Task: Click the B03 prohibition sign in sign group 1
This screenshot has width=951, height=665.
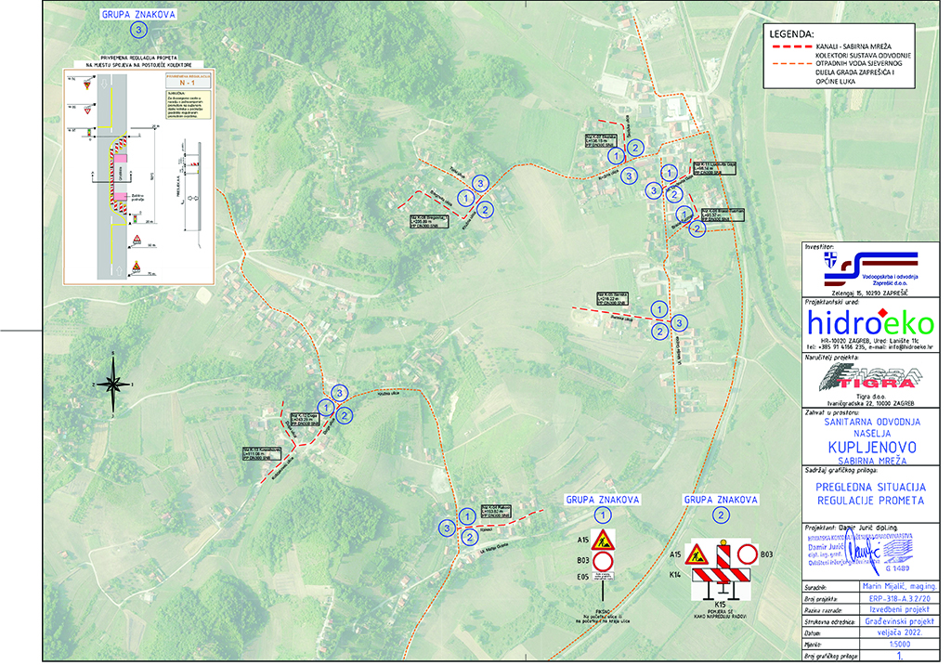Action: (x=605, y=562)
